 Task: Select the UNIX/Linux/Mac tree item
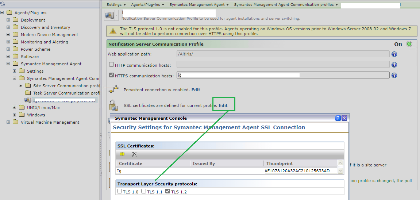click(43, 108)
